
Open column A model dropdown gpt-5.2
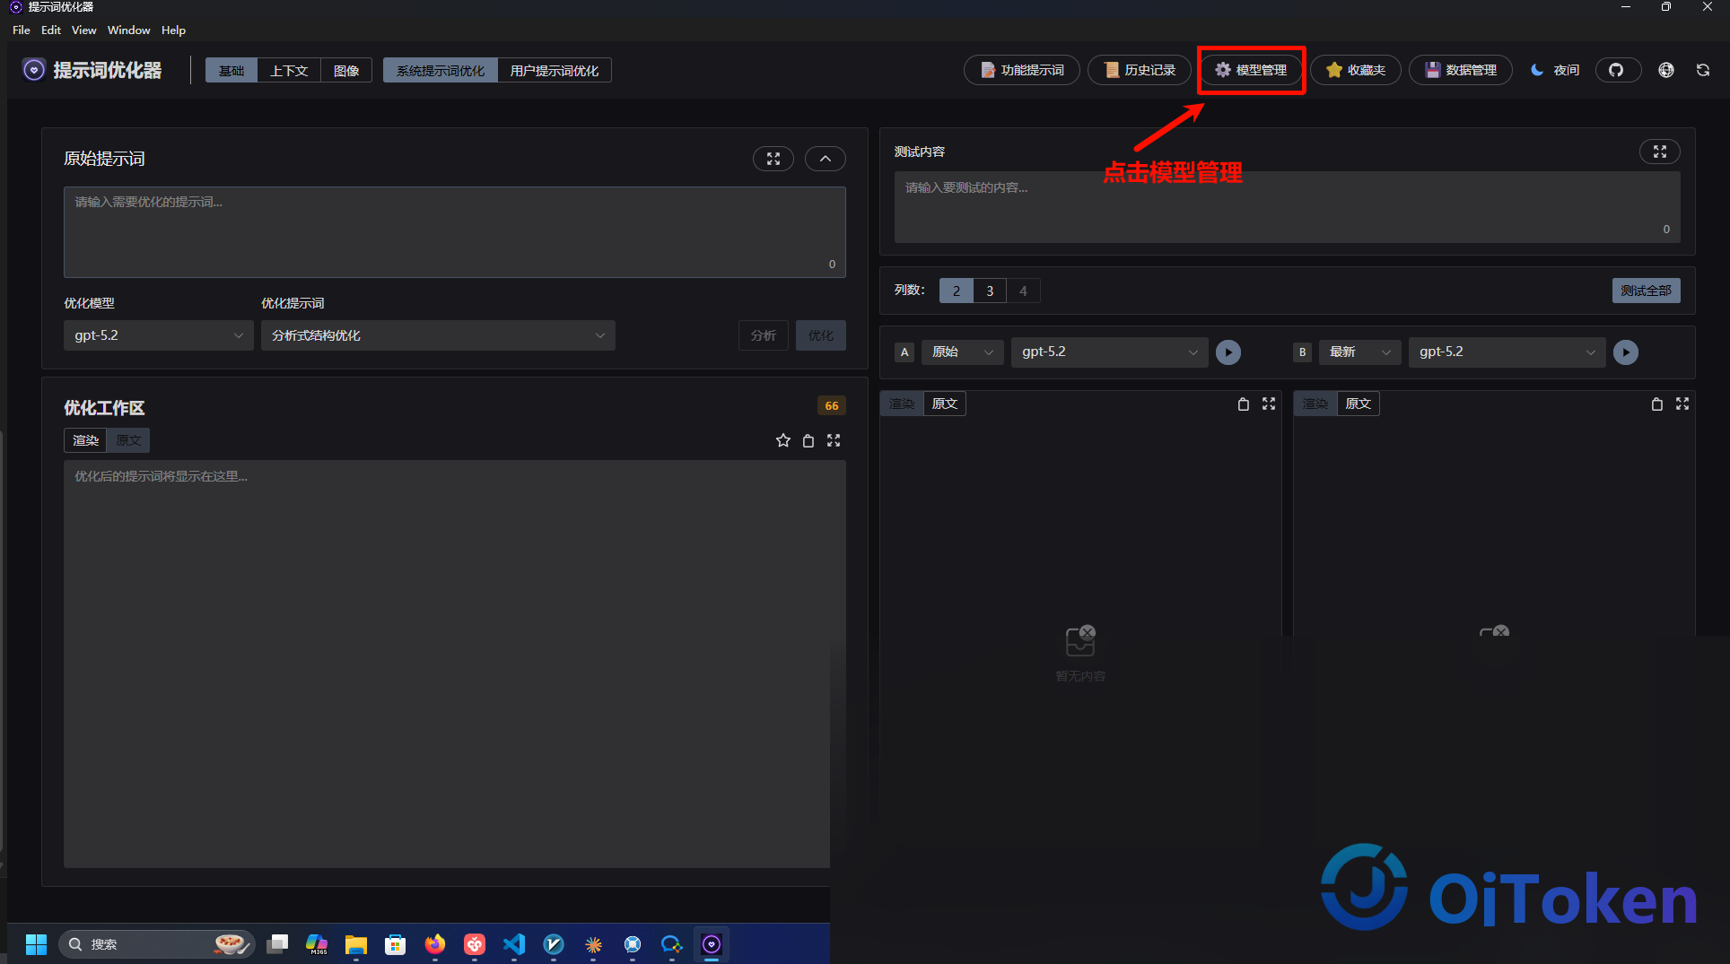1110,352
